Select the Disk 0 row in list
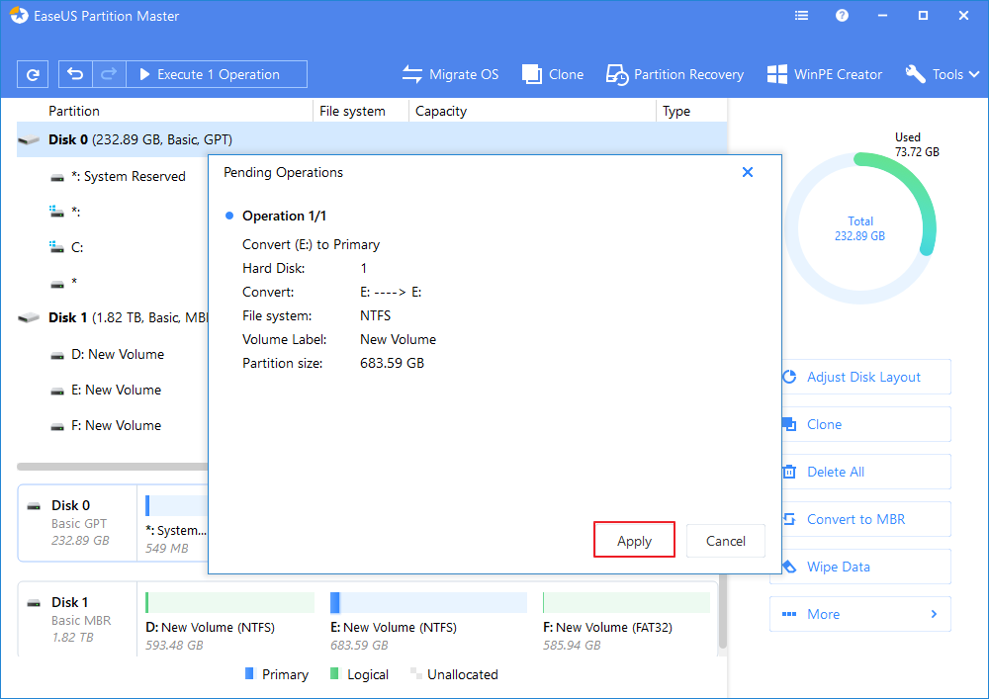989x699 pixels. pos(138,139)
